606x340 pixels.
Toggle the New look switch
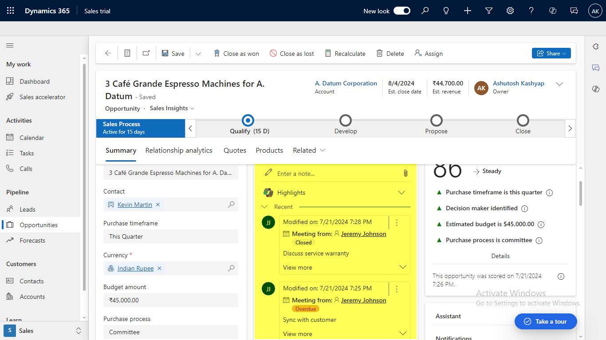pyautogui.click(x=402, y=11)
